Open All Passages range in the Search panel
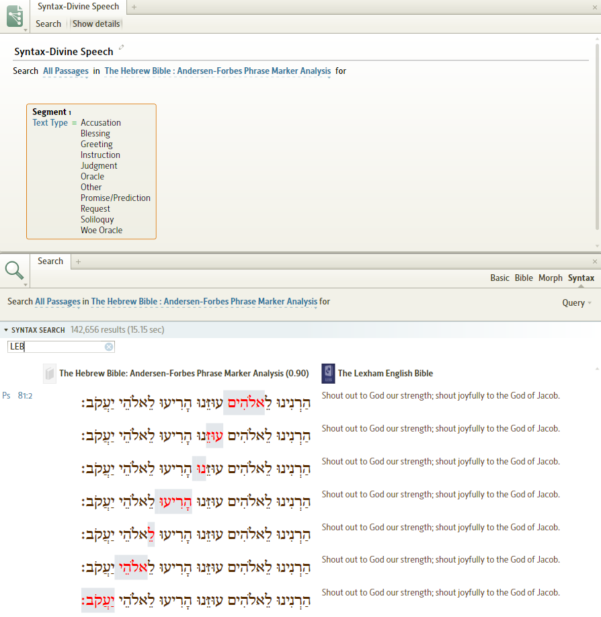Screen dimensions: 601x617 (58, 301)
